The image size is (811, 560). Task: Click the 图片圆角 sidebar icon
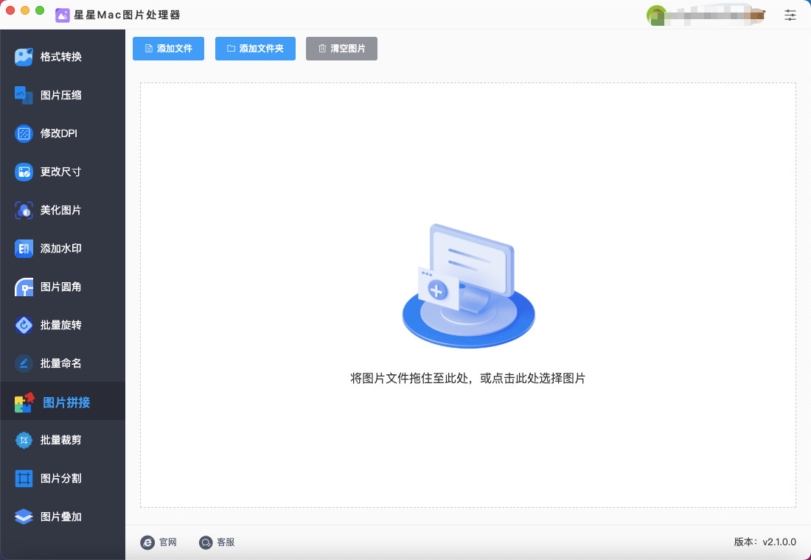[x=24, y=287]
